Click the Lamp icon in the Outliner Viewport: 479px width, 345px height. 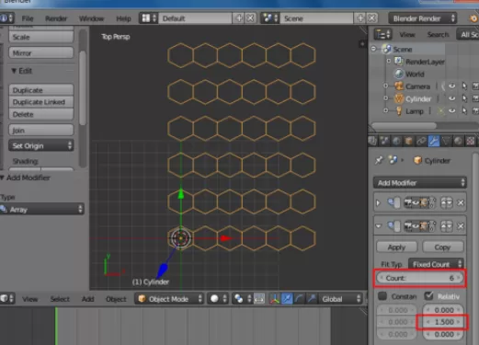click(399, 111)
